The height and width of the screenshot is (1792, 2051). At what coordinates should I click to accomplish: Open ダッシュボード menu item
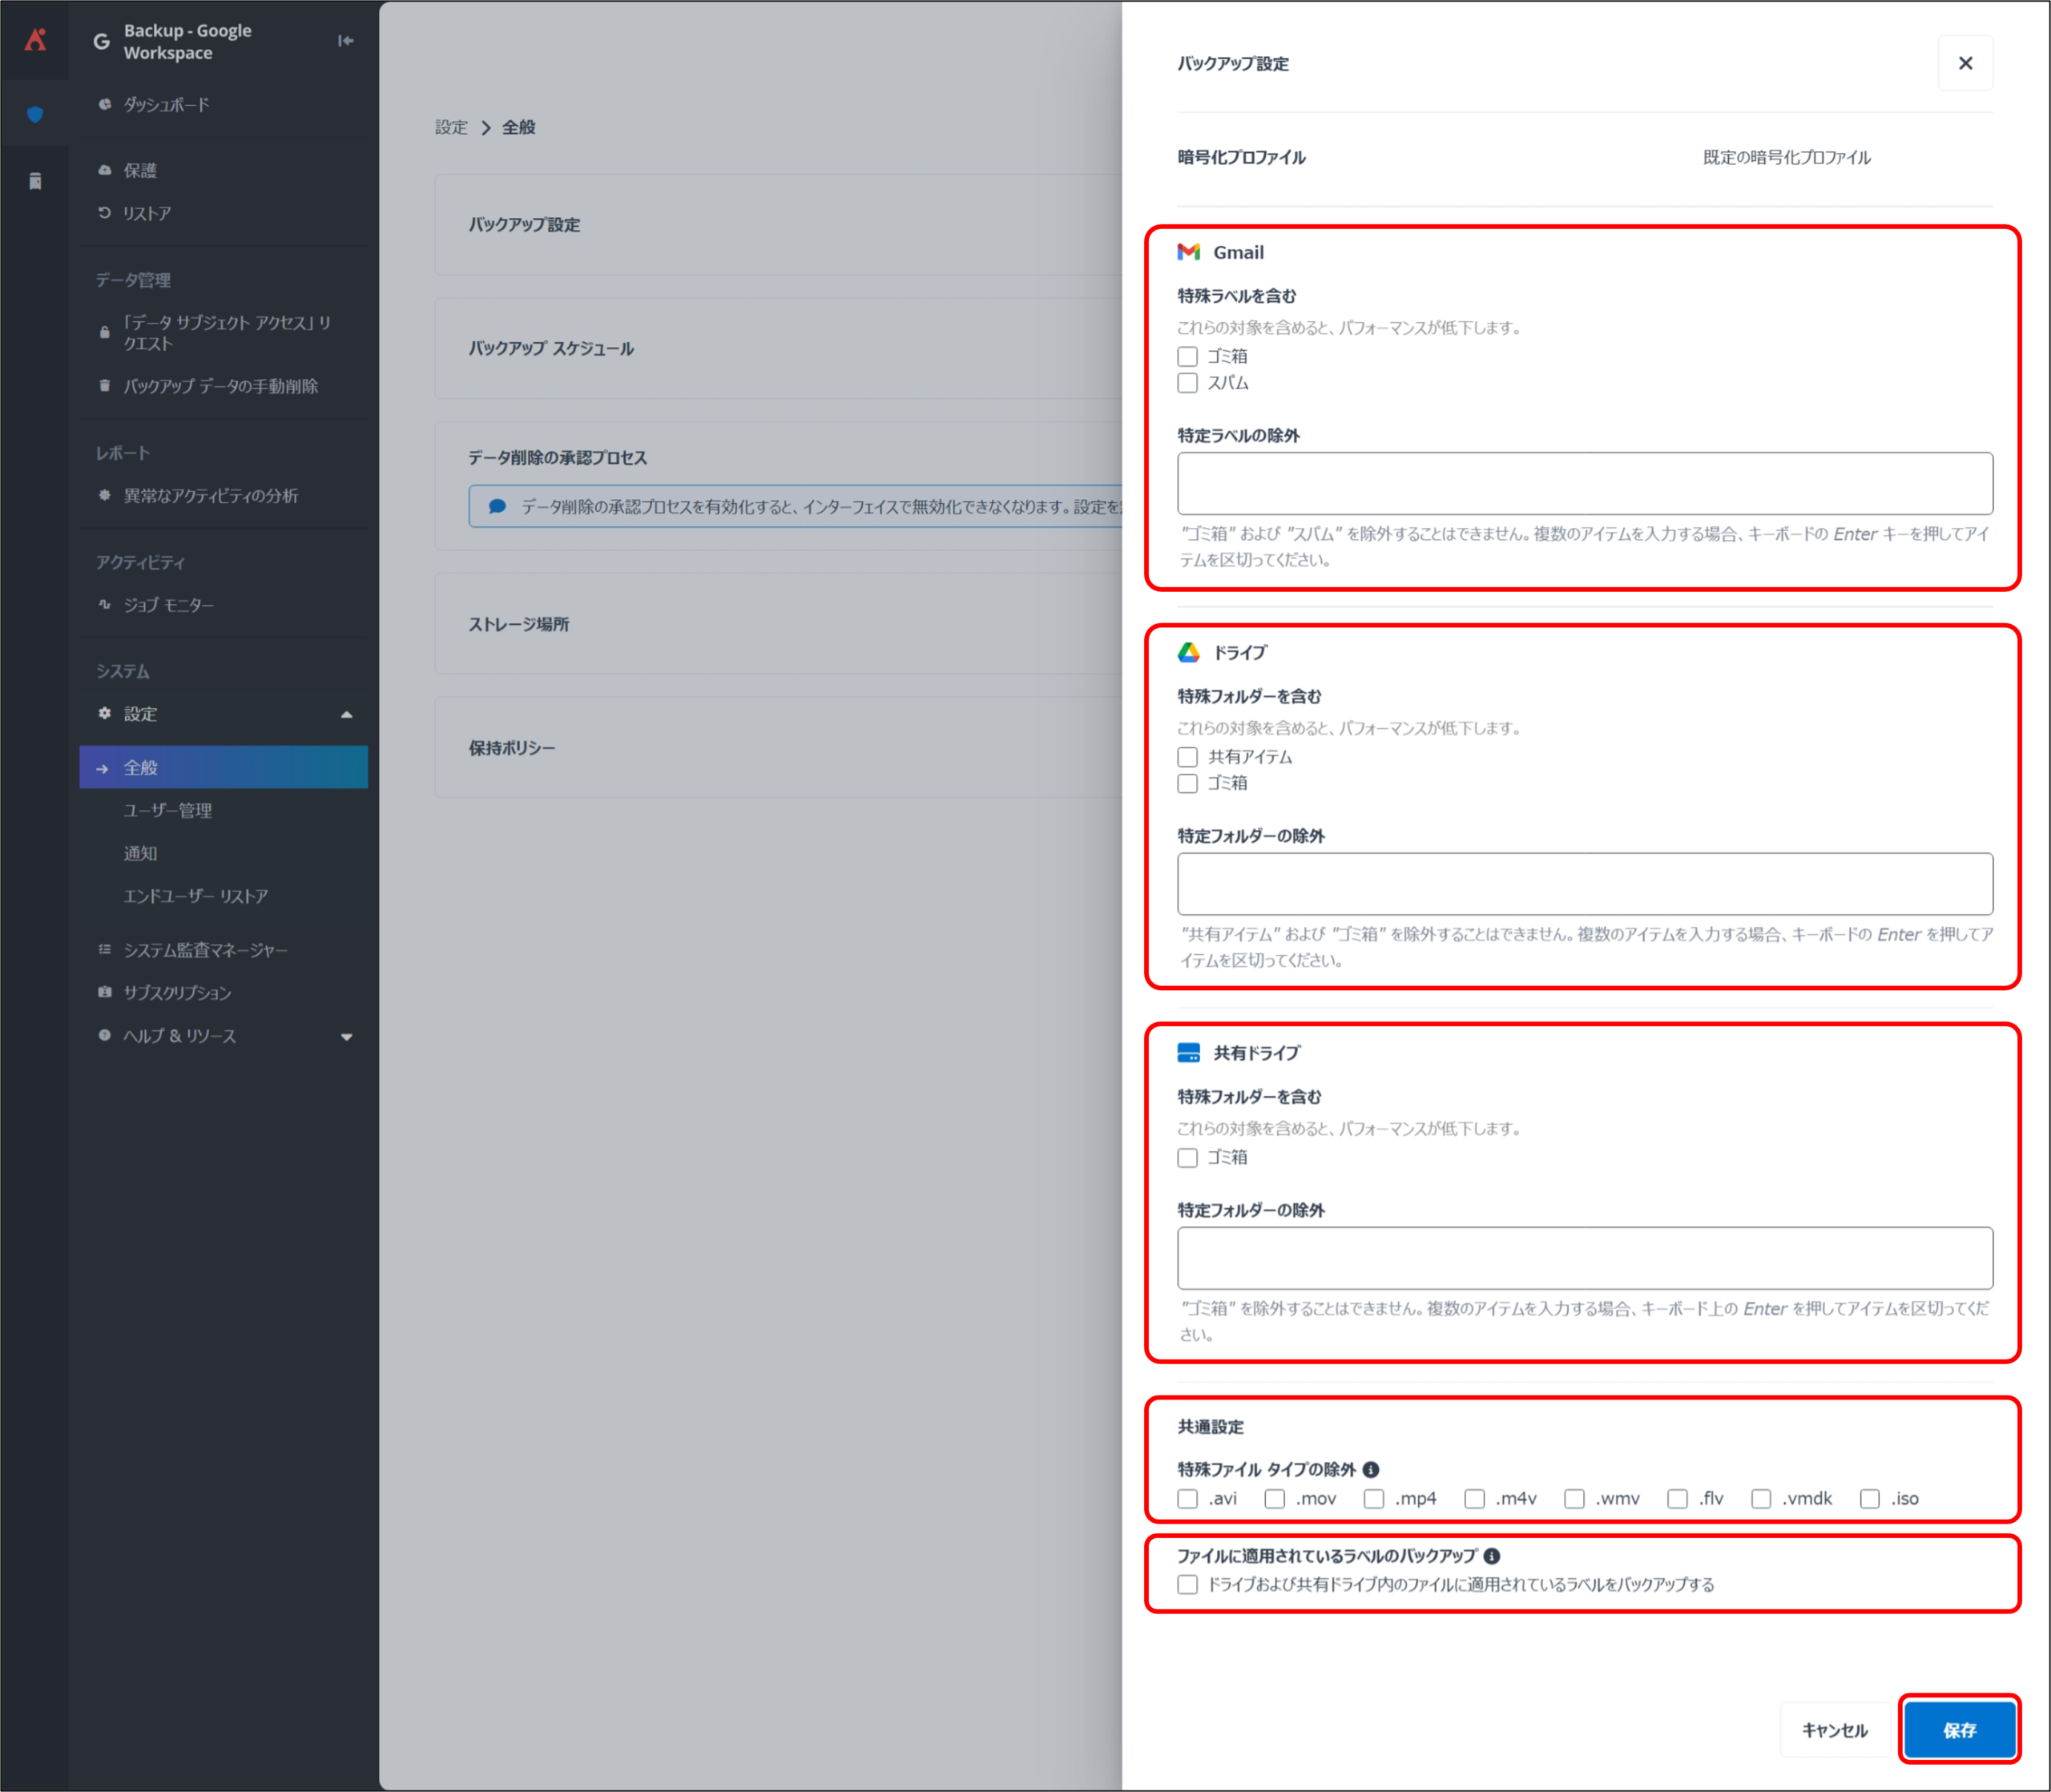[166, 105]
